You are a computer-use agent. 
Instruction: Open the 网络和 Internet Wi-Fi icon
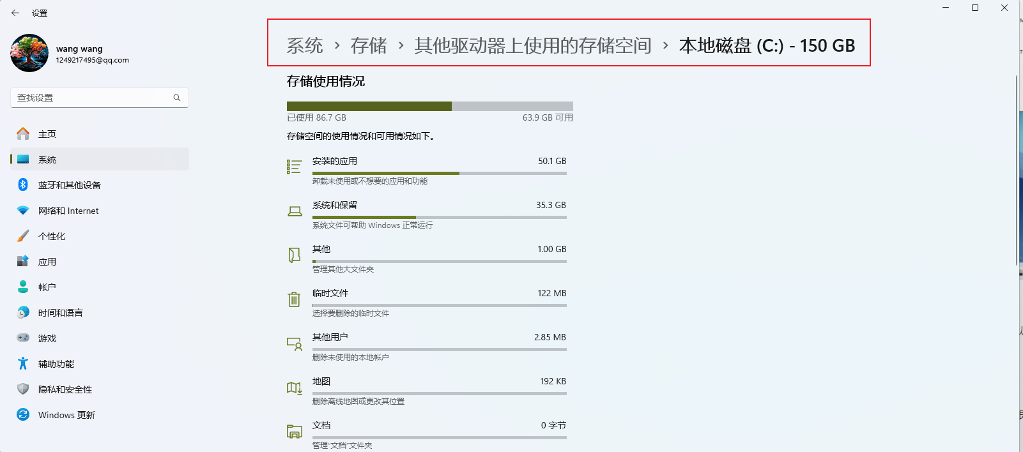click(23, 210)
